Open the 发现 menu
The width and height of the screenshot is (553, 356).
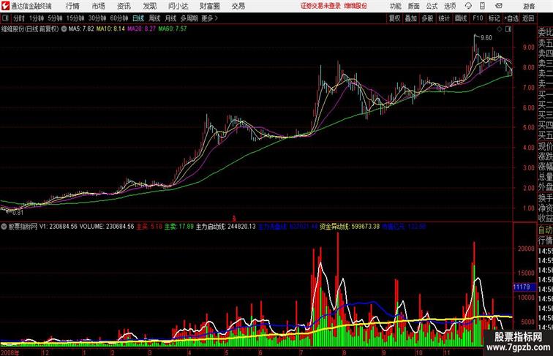[149, 6]
